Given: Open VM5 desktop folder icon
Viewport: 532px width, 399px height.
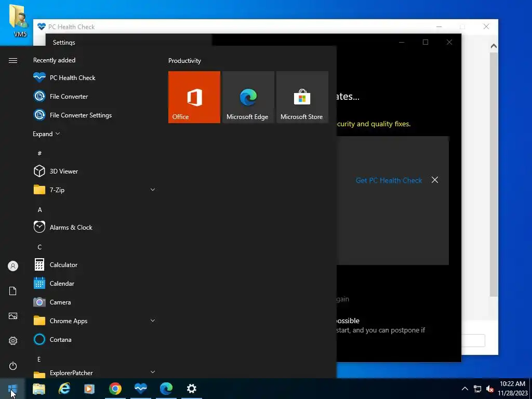Looking at the screenshot, I should pyautogui.click(x=19, y=20).
